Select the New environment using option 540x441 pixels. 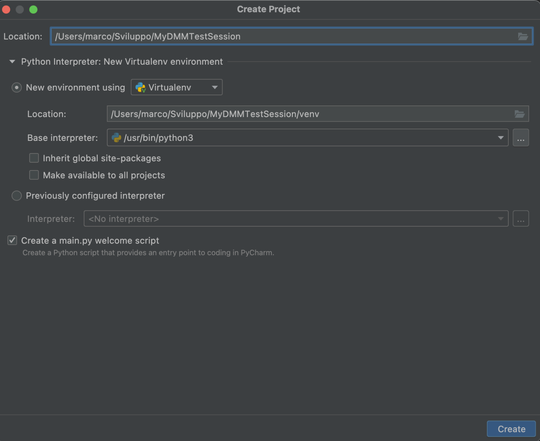pos(17,87)
